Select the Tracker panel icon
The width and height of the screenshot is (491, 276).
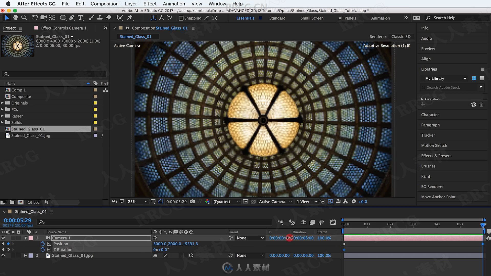(x=428, y=135)
